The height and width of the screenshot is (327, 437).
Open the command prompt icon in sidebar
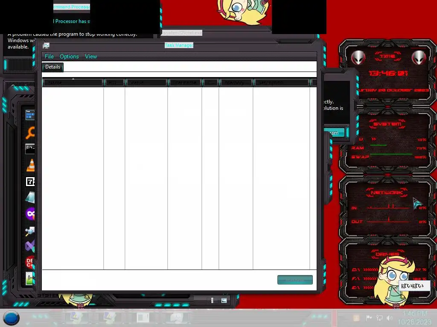pyautogui.click(x=30, y=149)
